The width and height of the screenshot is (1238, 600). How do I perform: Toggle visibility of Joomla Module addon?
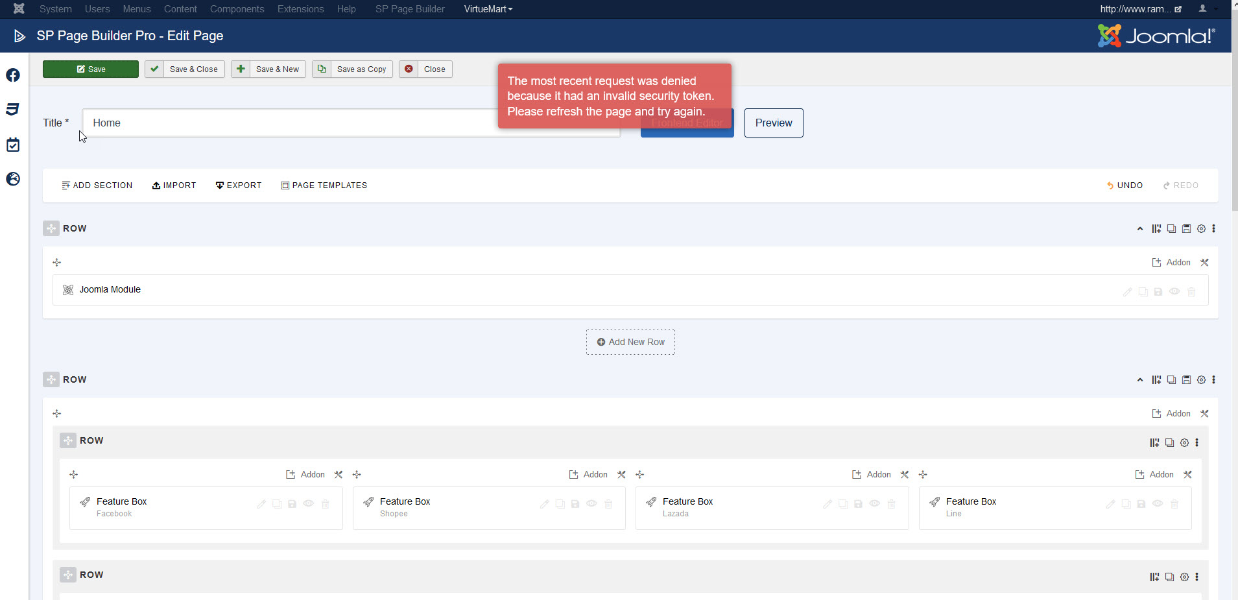[1174, 292]
